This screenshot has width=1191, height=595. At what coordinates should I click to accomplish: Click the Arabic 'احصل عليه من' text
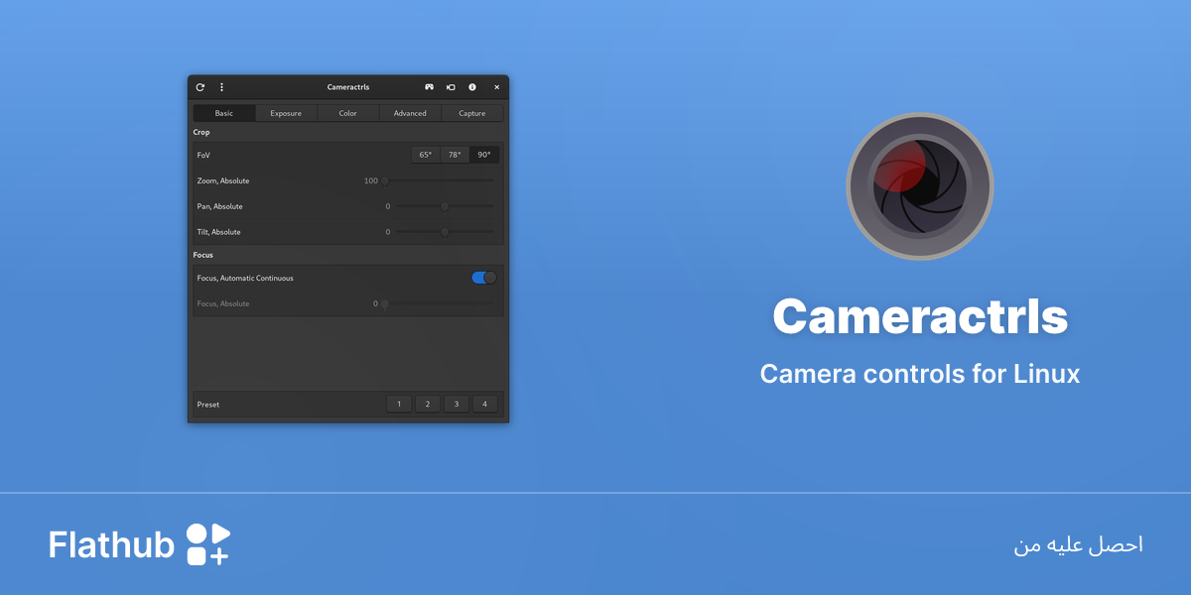click(1079, 545)
